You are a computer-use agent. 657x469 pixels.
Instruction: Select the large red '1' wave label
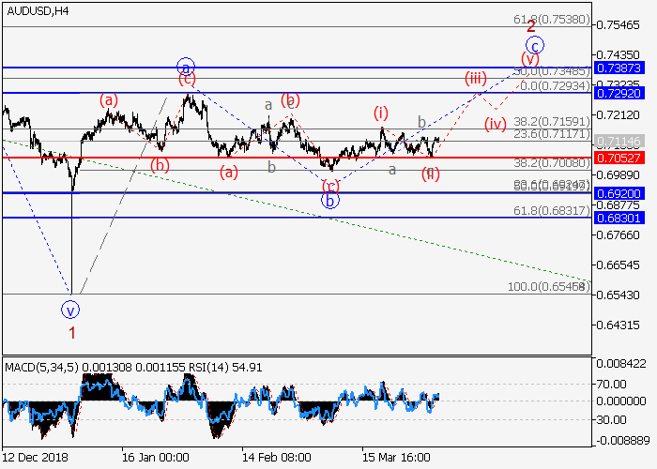(71, 331)
